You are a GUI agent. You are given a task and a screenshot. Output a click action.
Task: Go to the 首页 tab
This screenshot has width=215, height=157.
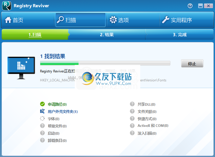(x=28, y=20)
